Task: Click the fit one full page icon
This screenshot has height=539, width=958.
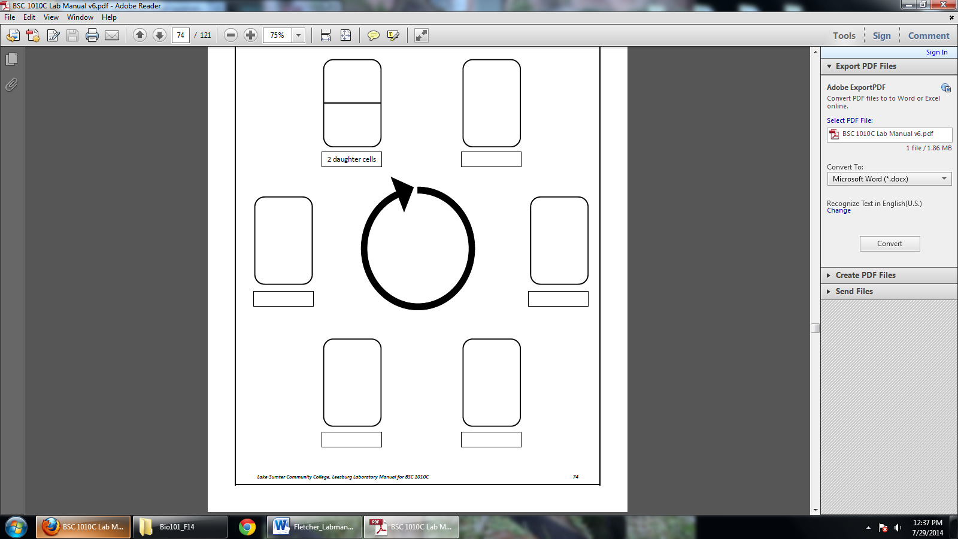Action: click(x=346, y=35)
